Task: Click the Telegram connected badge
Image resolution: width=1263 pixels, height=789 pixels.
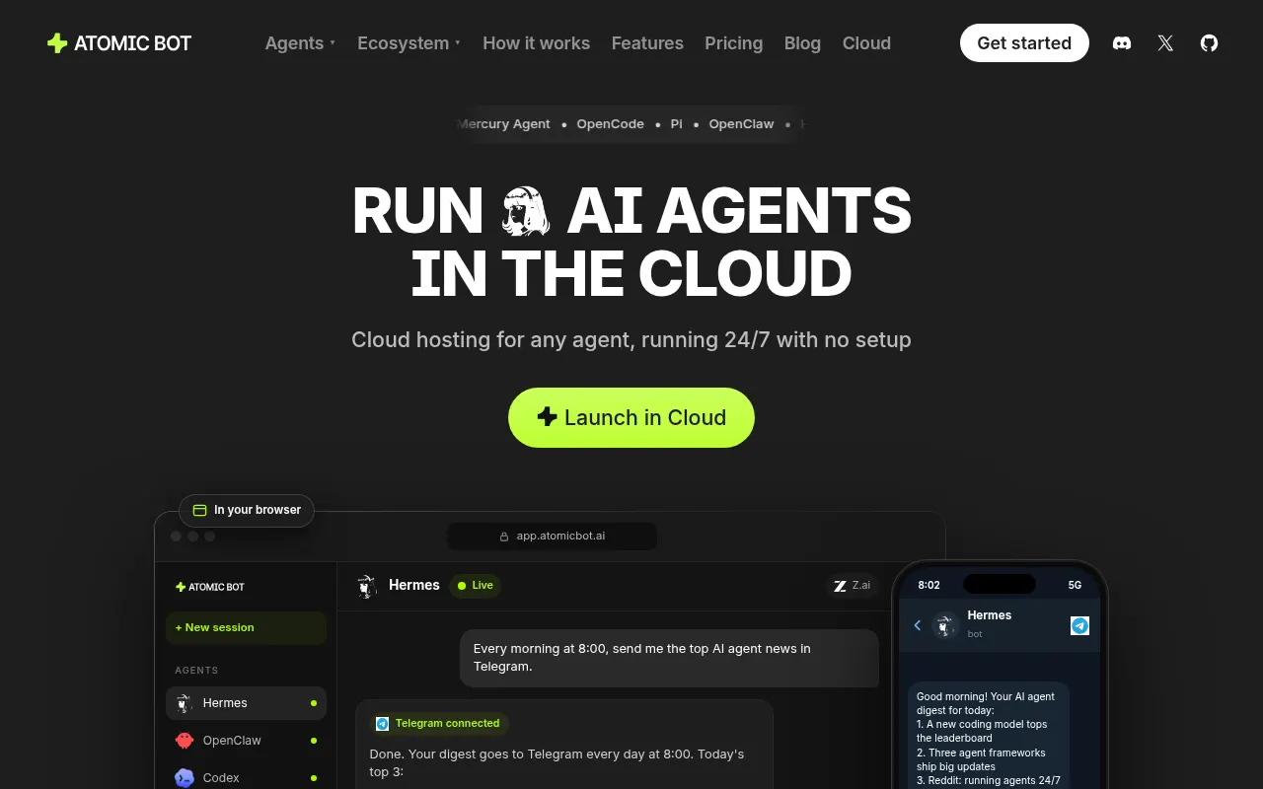Action: (x=439, y=724)
